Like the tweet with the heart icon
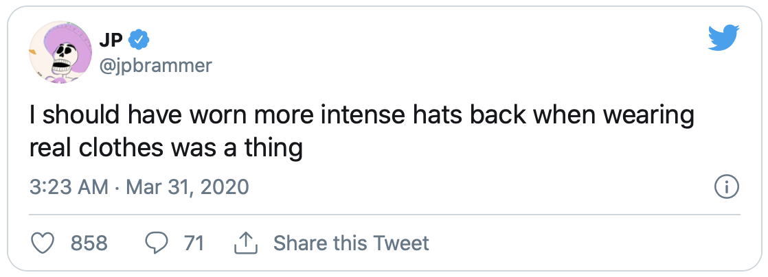 (43, 243)
